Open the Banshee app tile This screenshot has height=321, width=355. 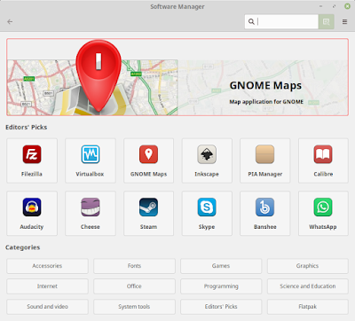(x=265, y=213)
